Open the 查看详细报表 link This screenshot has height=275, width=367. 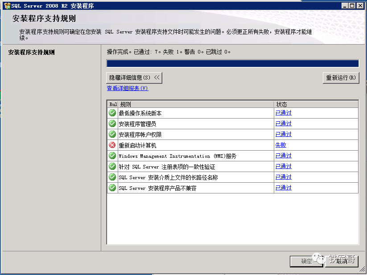pos(127,88)
